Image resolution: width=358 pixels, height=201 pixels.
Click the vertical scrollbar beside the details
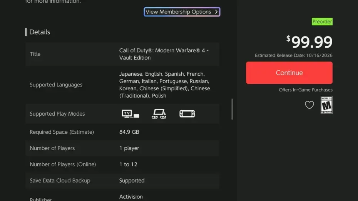coord(232,109)
